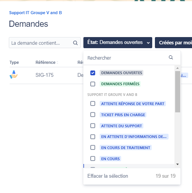
Task: Click the status list scrollbar thumb
Action: pyautogui.click(x=177, y=92)
